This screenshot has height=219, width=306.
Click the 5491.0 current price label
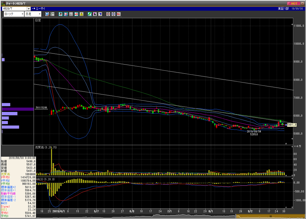[291, 125]
